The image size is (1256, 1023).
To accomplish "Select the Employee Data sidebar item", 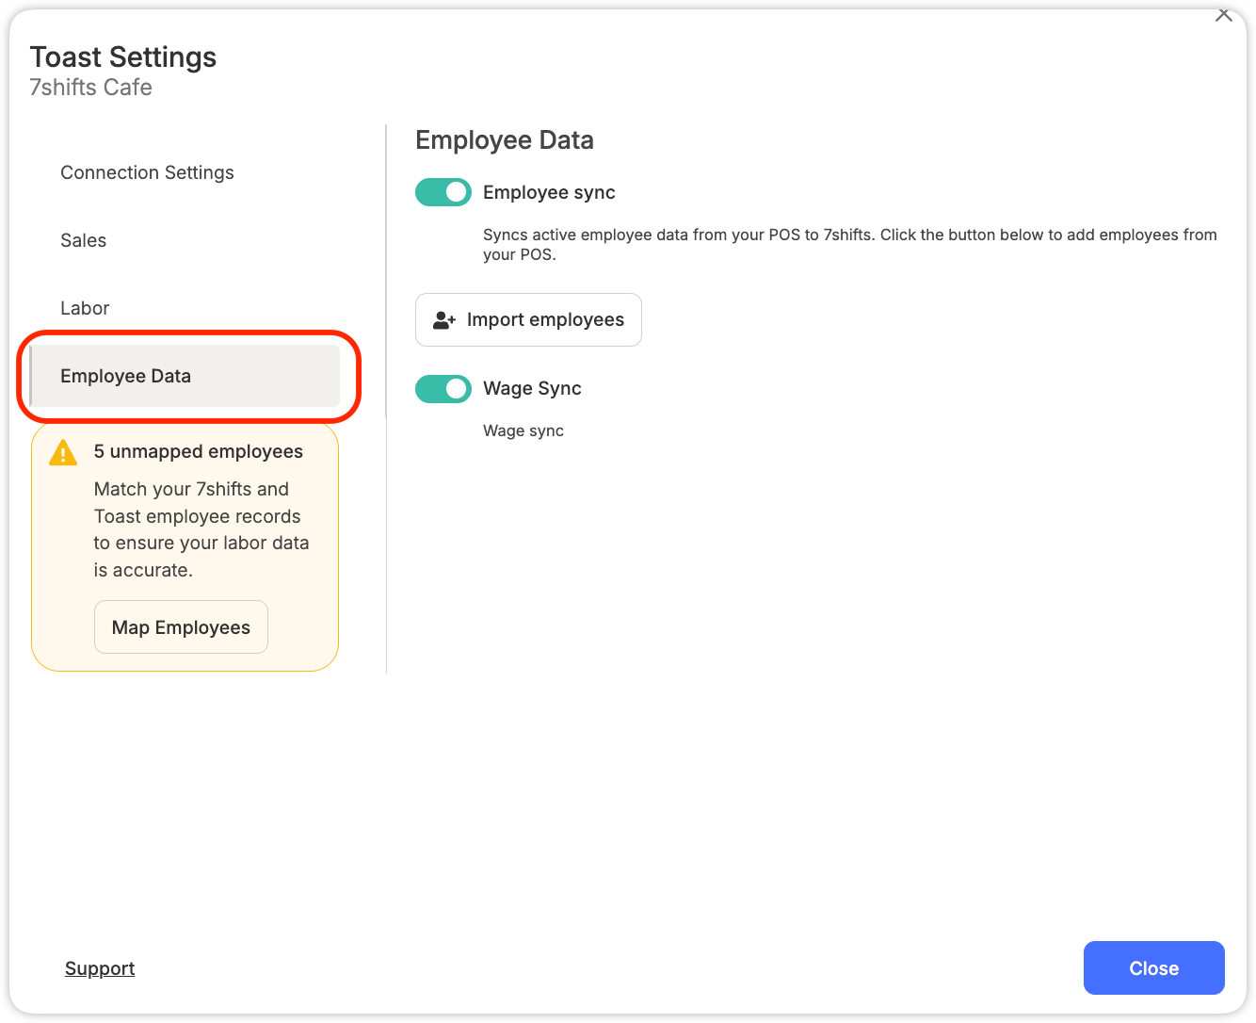I will (x=185, y=376).
